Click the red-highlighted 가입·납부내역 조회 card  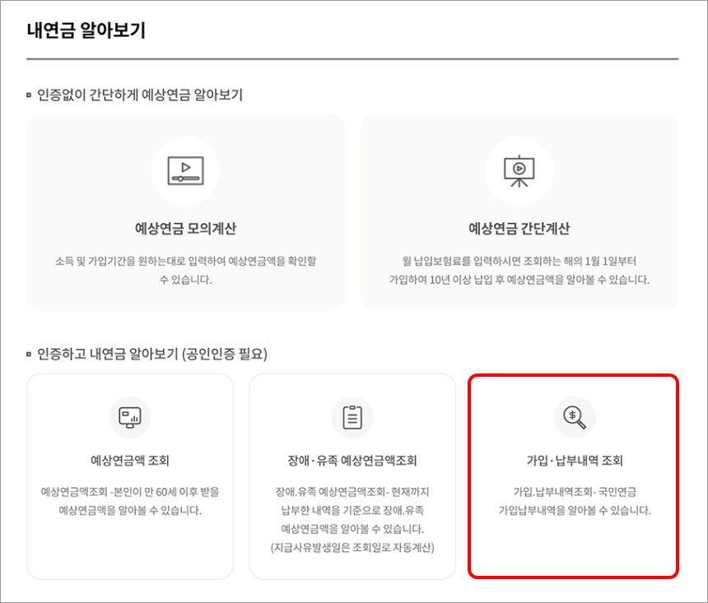click(574, 477)
